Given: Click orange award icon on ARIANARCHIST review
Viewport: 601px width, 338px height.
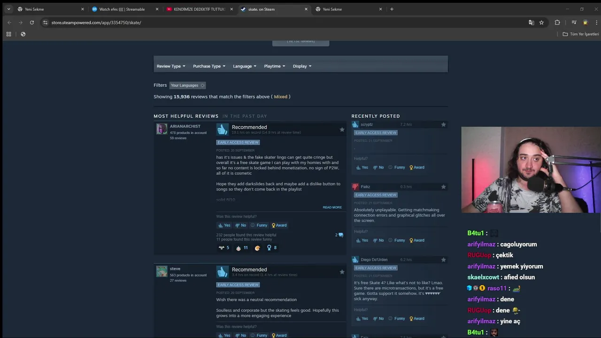Looking at the screenshot, I should point(257,248).
